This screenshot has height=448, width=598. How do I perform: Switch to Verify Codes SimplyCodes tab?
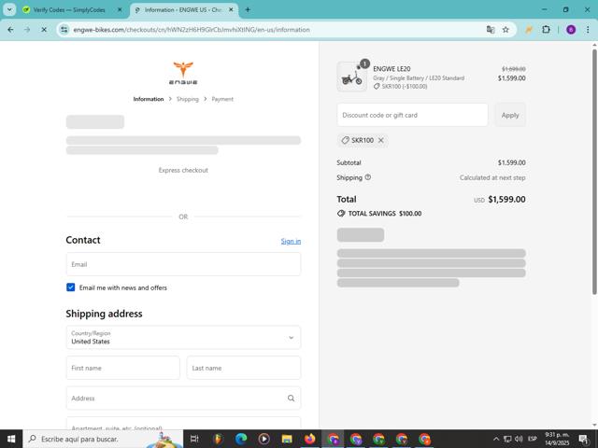(x=68, y=10)
